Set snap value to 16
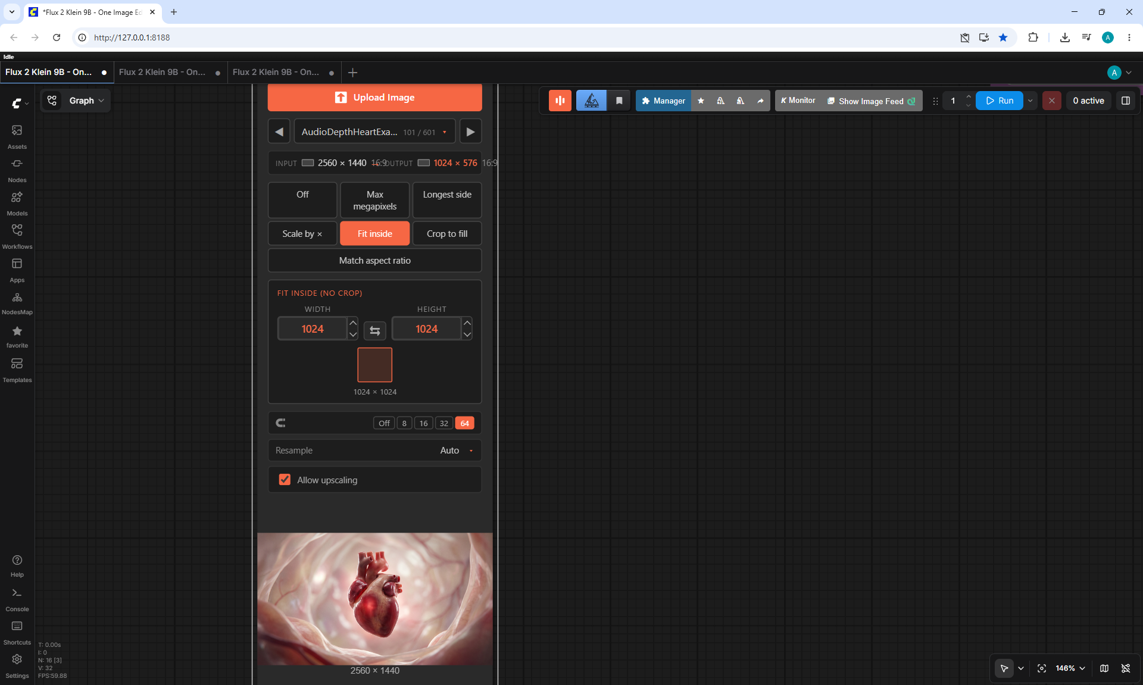This screenshot has height=685, width=1143. (x=423, y=423)
